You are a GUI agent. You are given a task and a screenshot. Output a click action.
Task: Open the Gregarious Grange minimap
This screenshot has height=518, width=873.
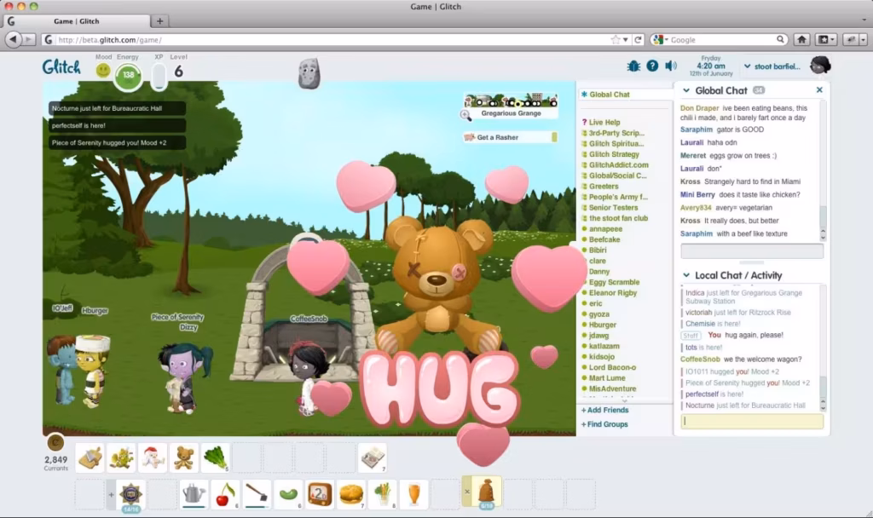click(x=511, y=101)
